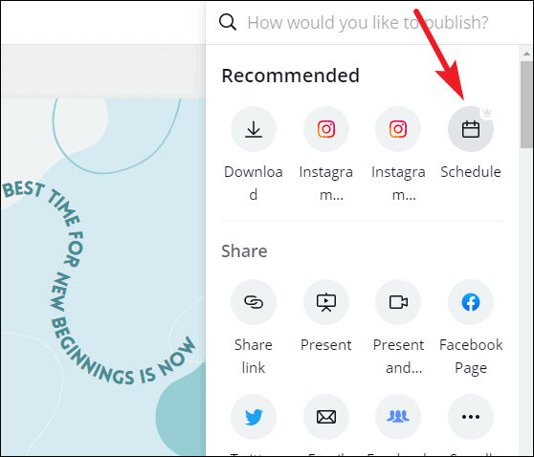Open the three-dots more options
The height and width of the screenshot is (457, 534).
pos(471,417)
